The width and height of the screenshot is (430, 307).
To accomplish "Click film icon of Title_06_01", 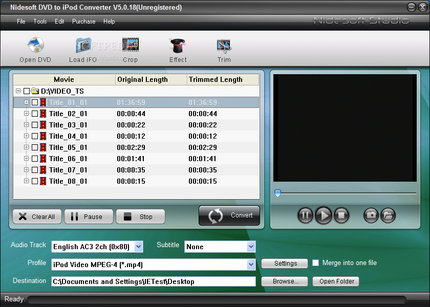I will (x=43, y=159).
